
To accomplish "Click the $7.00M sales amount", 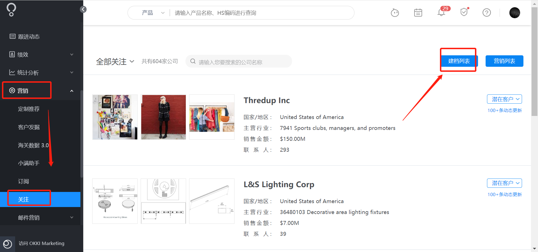I will tap(289, 223).
